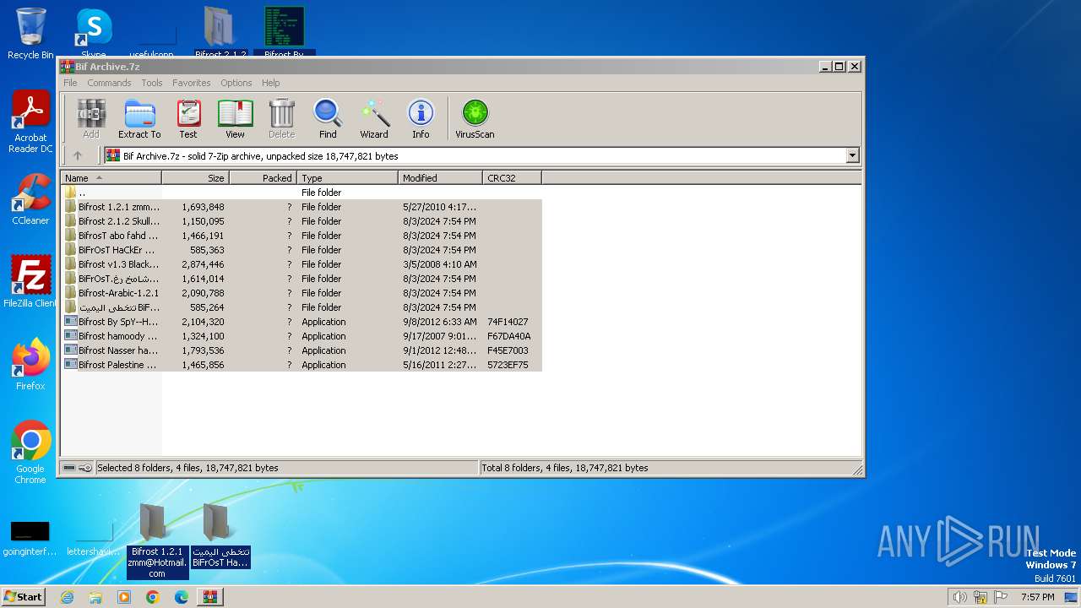Open the File menu

(70, 83)
